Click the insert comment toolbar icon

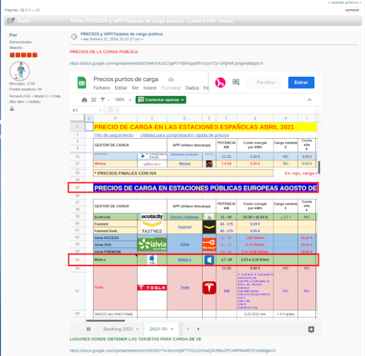[94, 100]
